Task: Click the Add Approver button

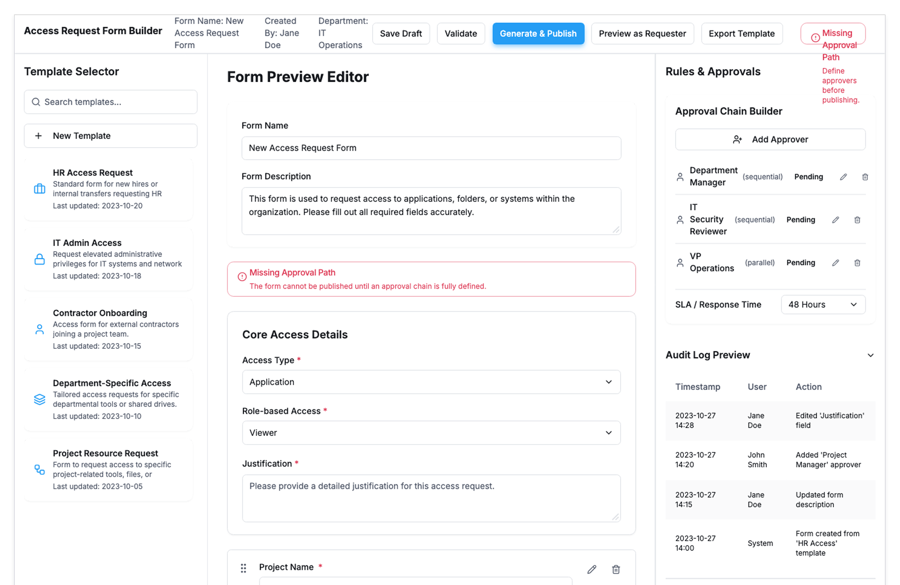Action: tap(770, 140)
